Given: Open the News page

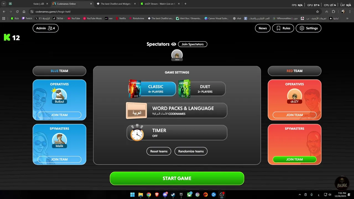Looking at the screenshot, I should coord(262,28).
